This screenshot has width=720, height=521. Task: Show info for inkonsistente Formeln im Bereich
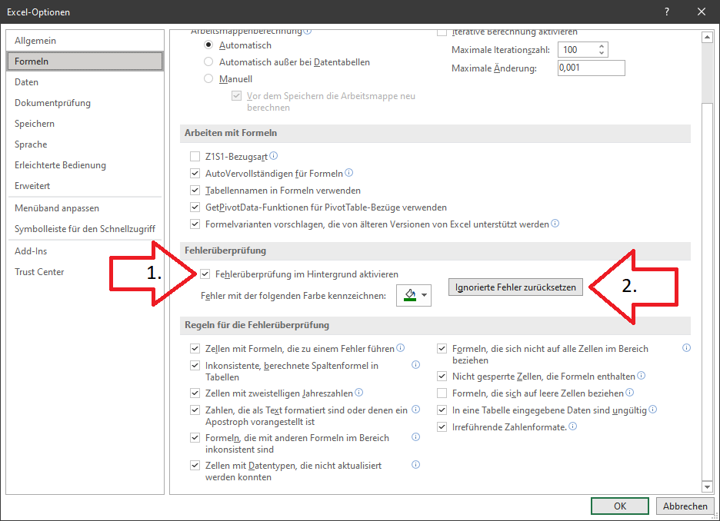[x=415, y=437]
